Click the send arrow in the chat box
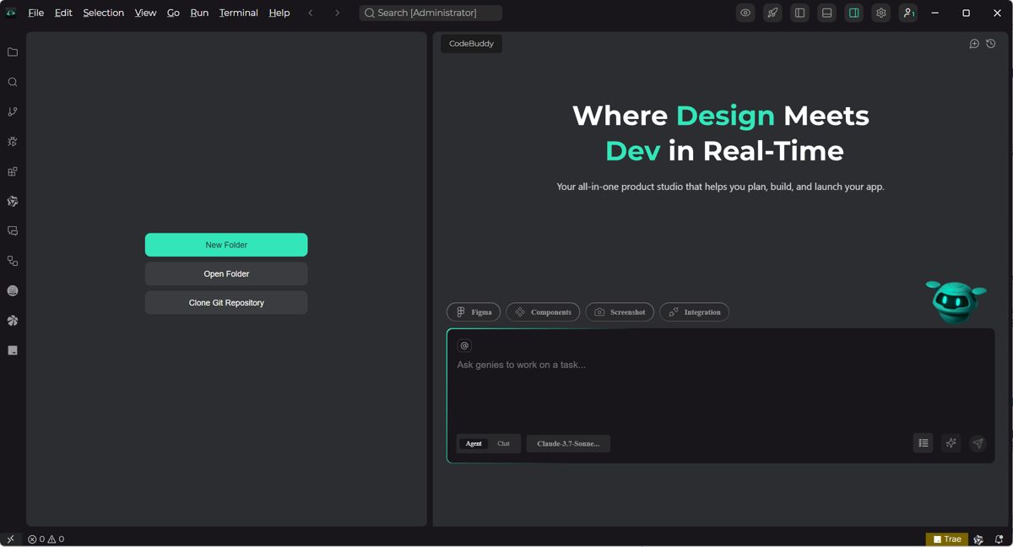The height and width of the screenshot is (547, 1013). point(978,443)
